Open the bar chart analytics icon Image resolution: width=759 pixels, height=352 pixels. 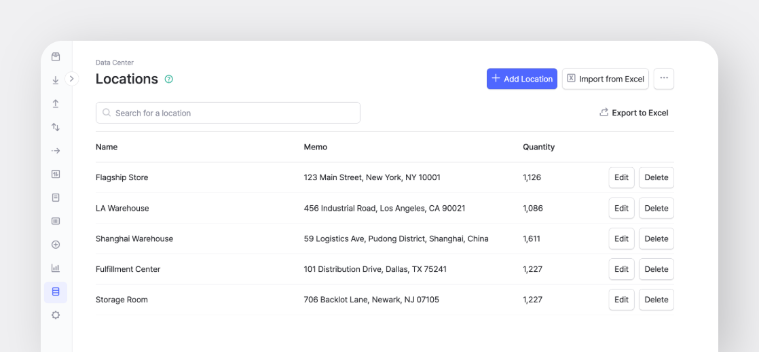point(56,268)
